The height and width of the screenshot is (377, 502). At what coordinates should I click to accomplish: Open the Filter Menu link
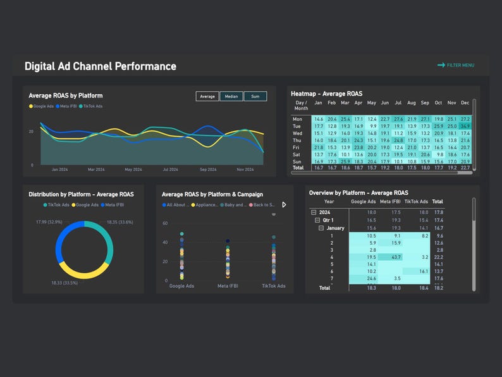click(x=456, y=65)
